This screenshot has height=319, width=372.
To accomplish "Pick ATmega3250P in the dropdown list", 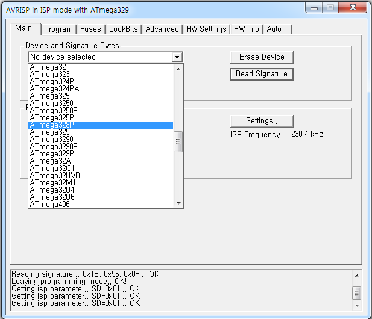I will click(x=101, y=111).
